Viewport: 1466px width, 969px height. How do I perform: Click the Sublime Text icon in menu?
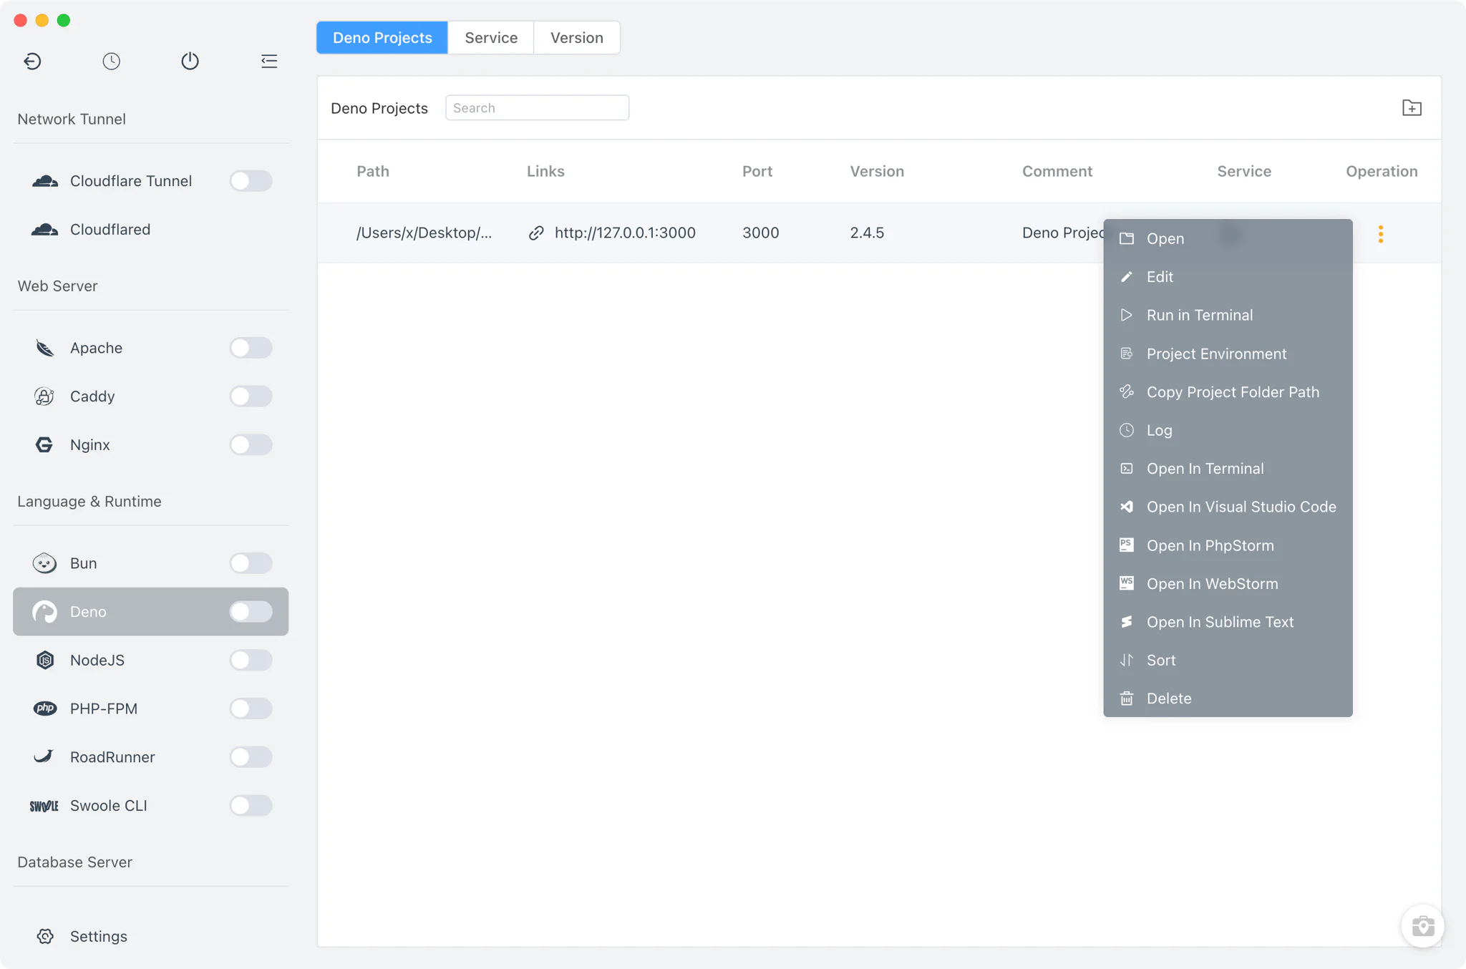[x=1127, y=621]
